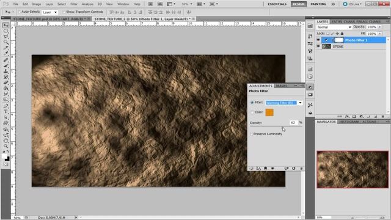The height and width of the screenshot is (220, 391).
Task: Clip adjustment to layer in Adjustments panel
Action: [x=265, y=169]
